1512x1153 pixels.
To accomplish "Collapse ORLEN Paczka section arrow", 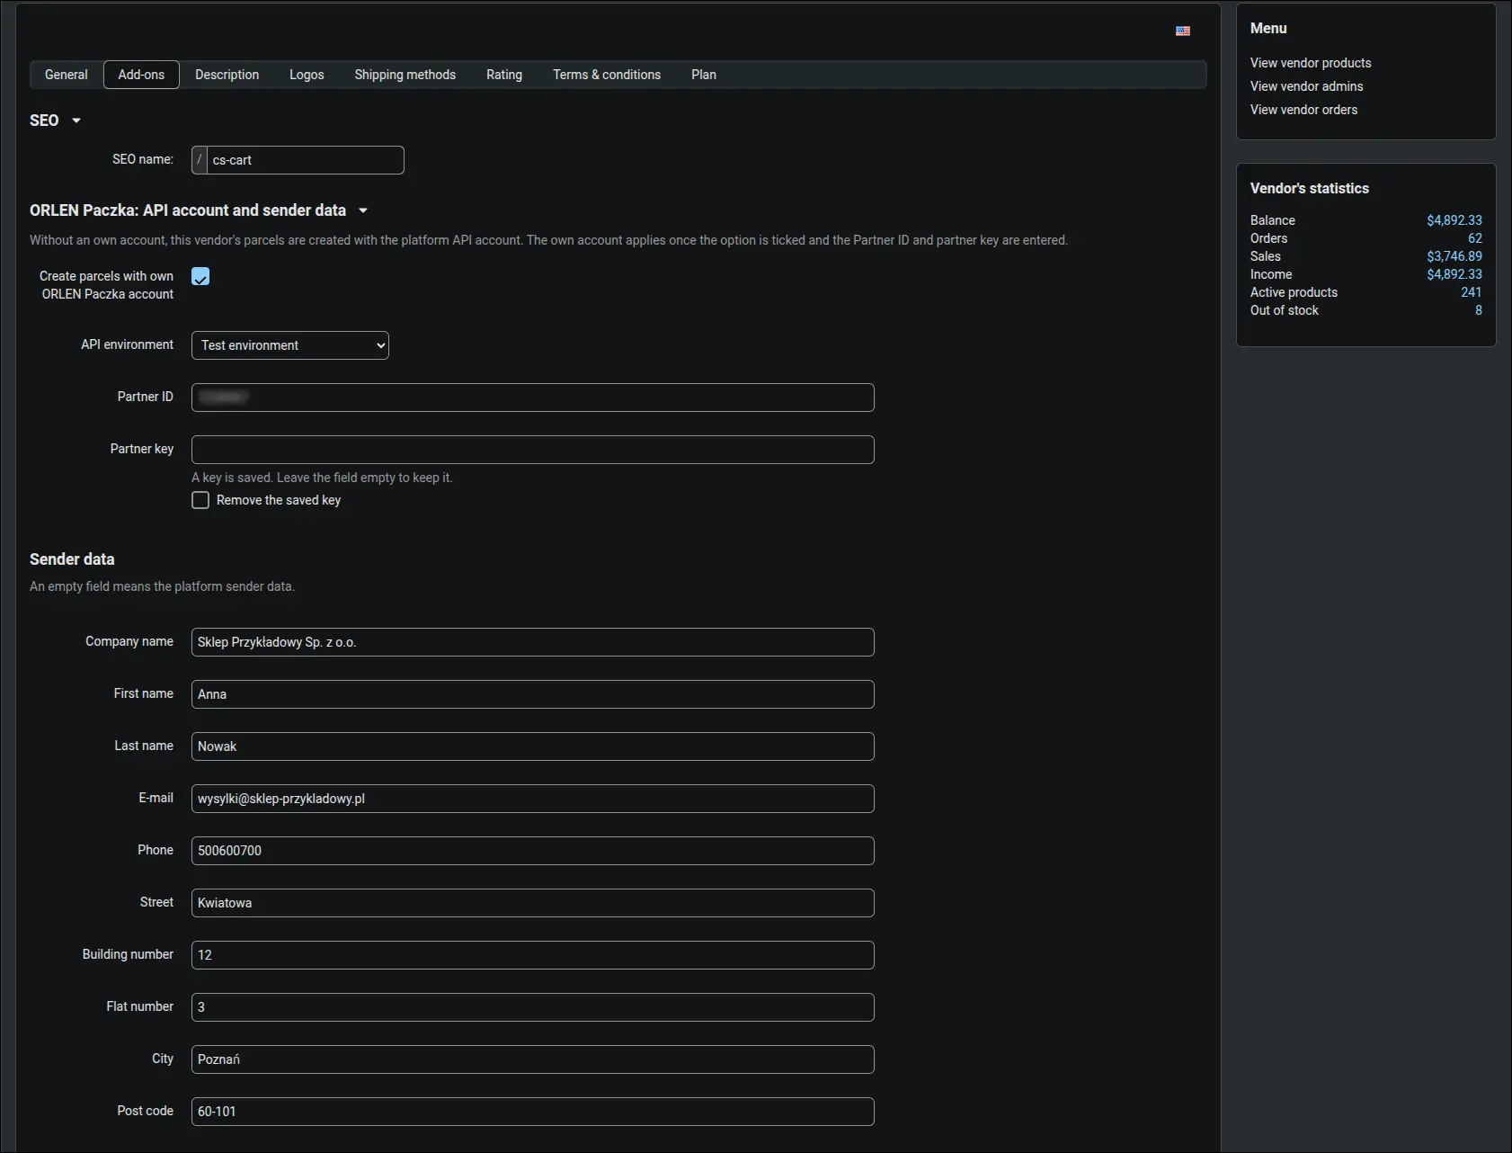I will (x=363, y=210).
